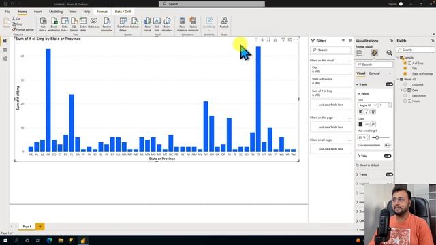Switch to the Modeling ribbon tab
Screen dimensions: 436x245
point(56,12)
